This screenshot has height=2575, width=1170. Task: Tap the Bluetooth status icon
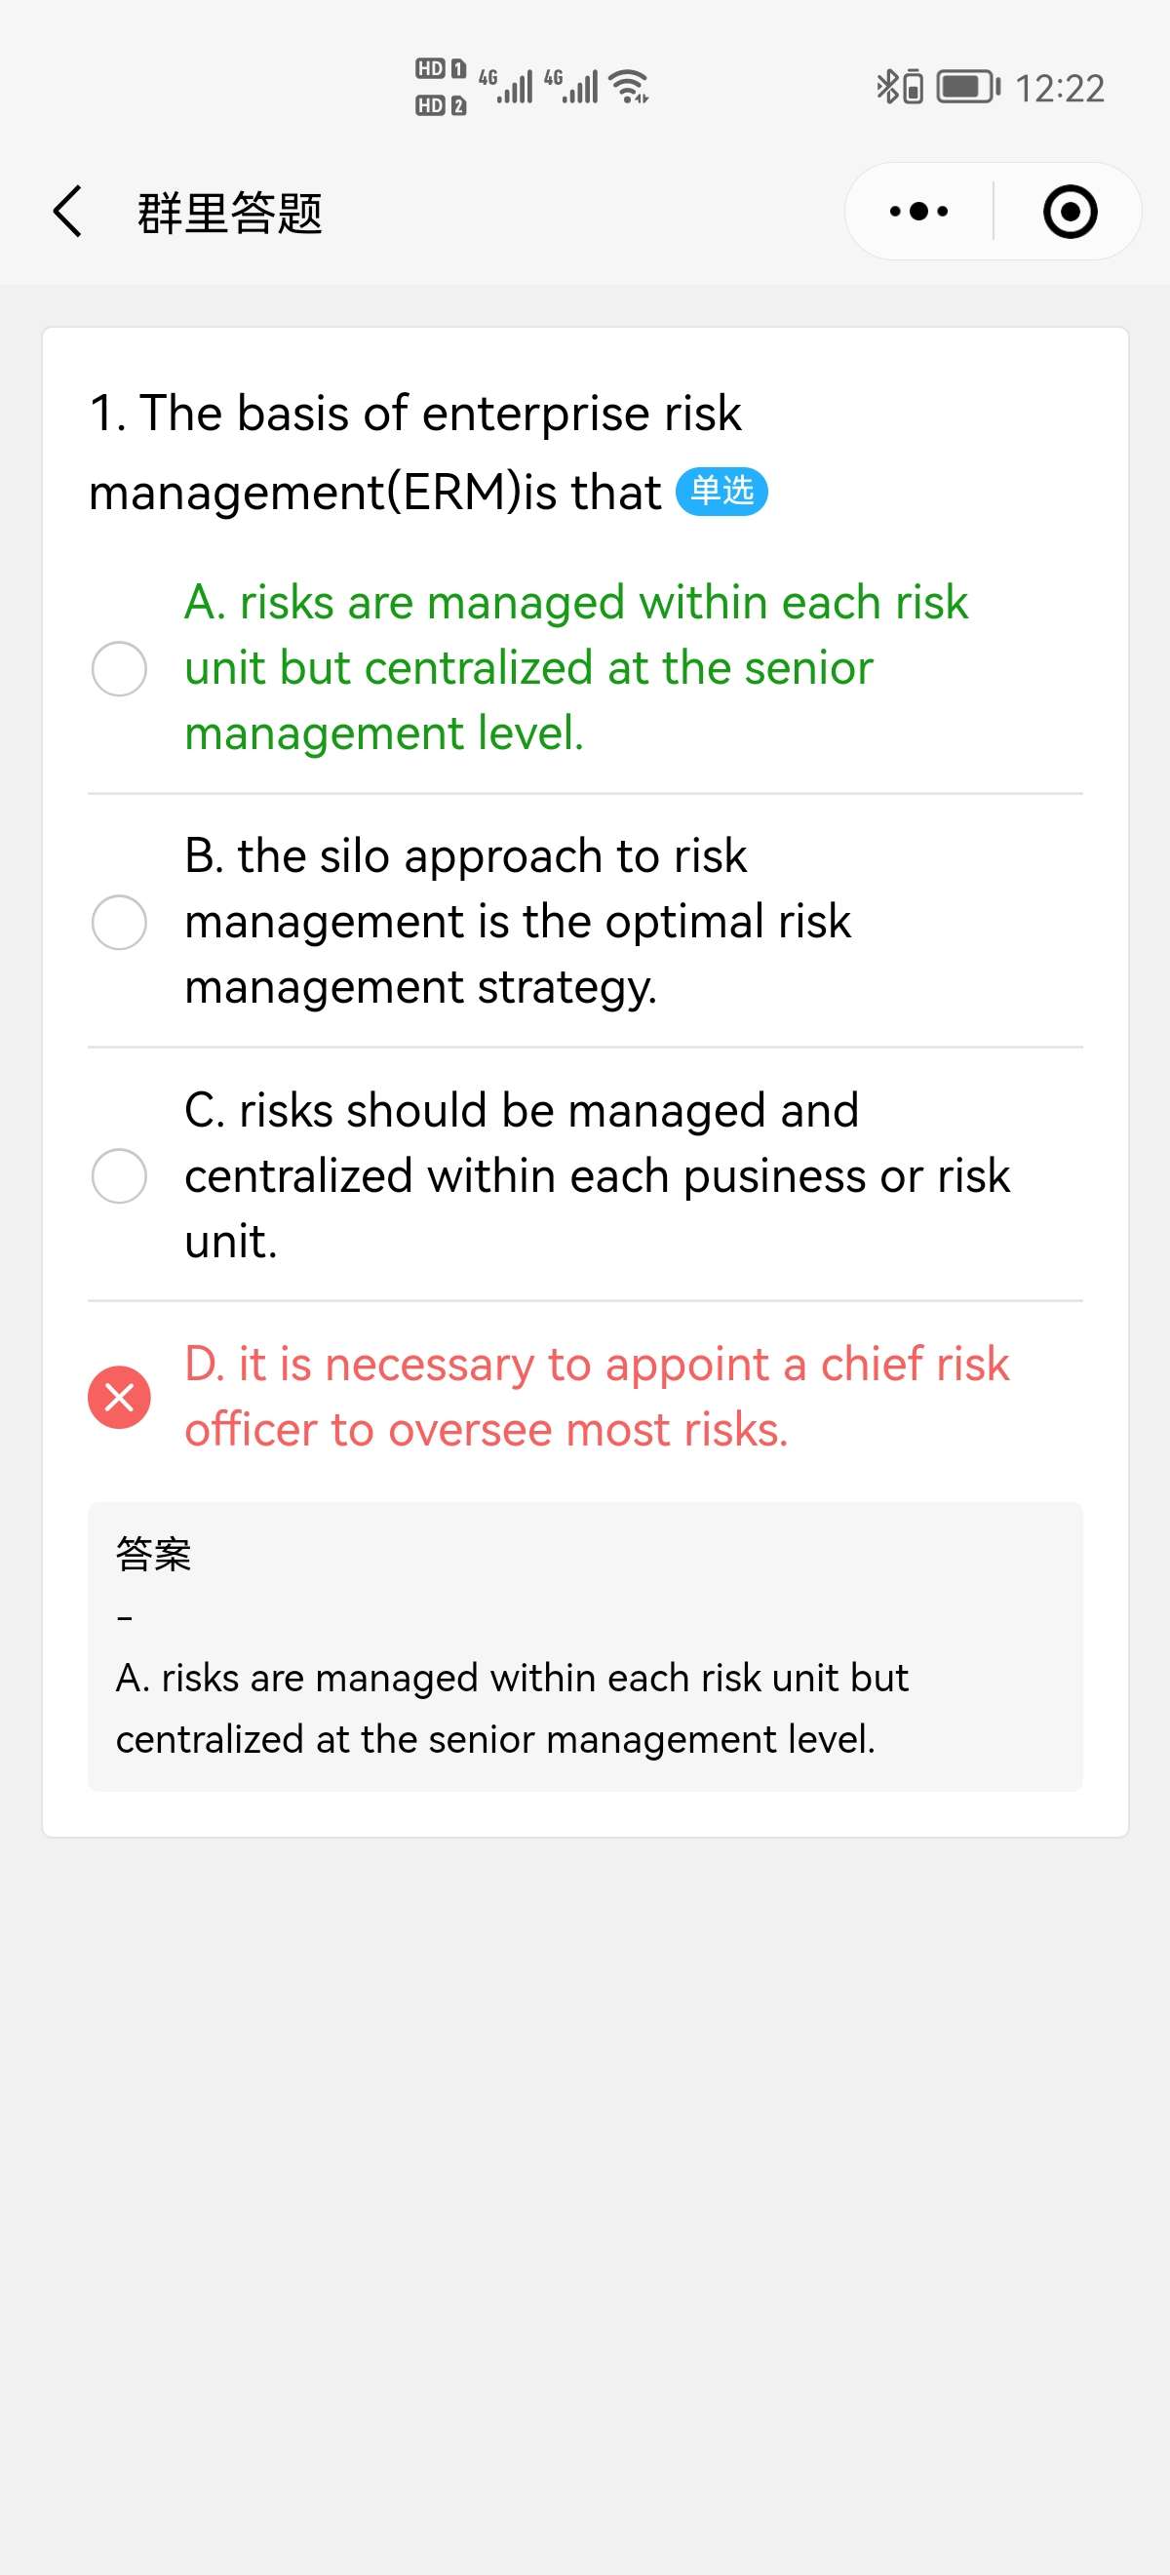click(886, 87)
